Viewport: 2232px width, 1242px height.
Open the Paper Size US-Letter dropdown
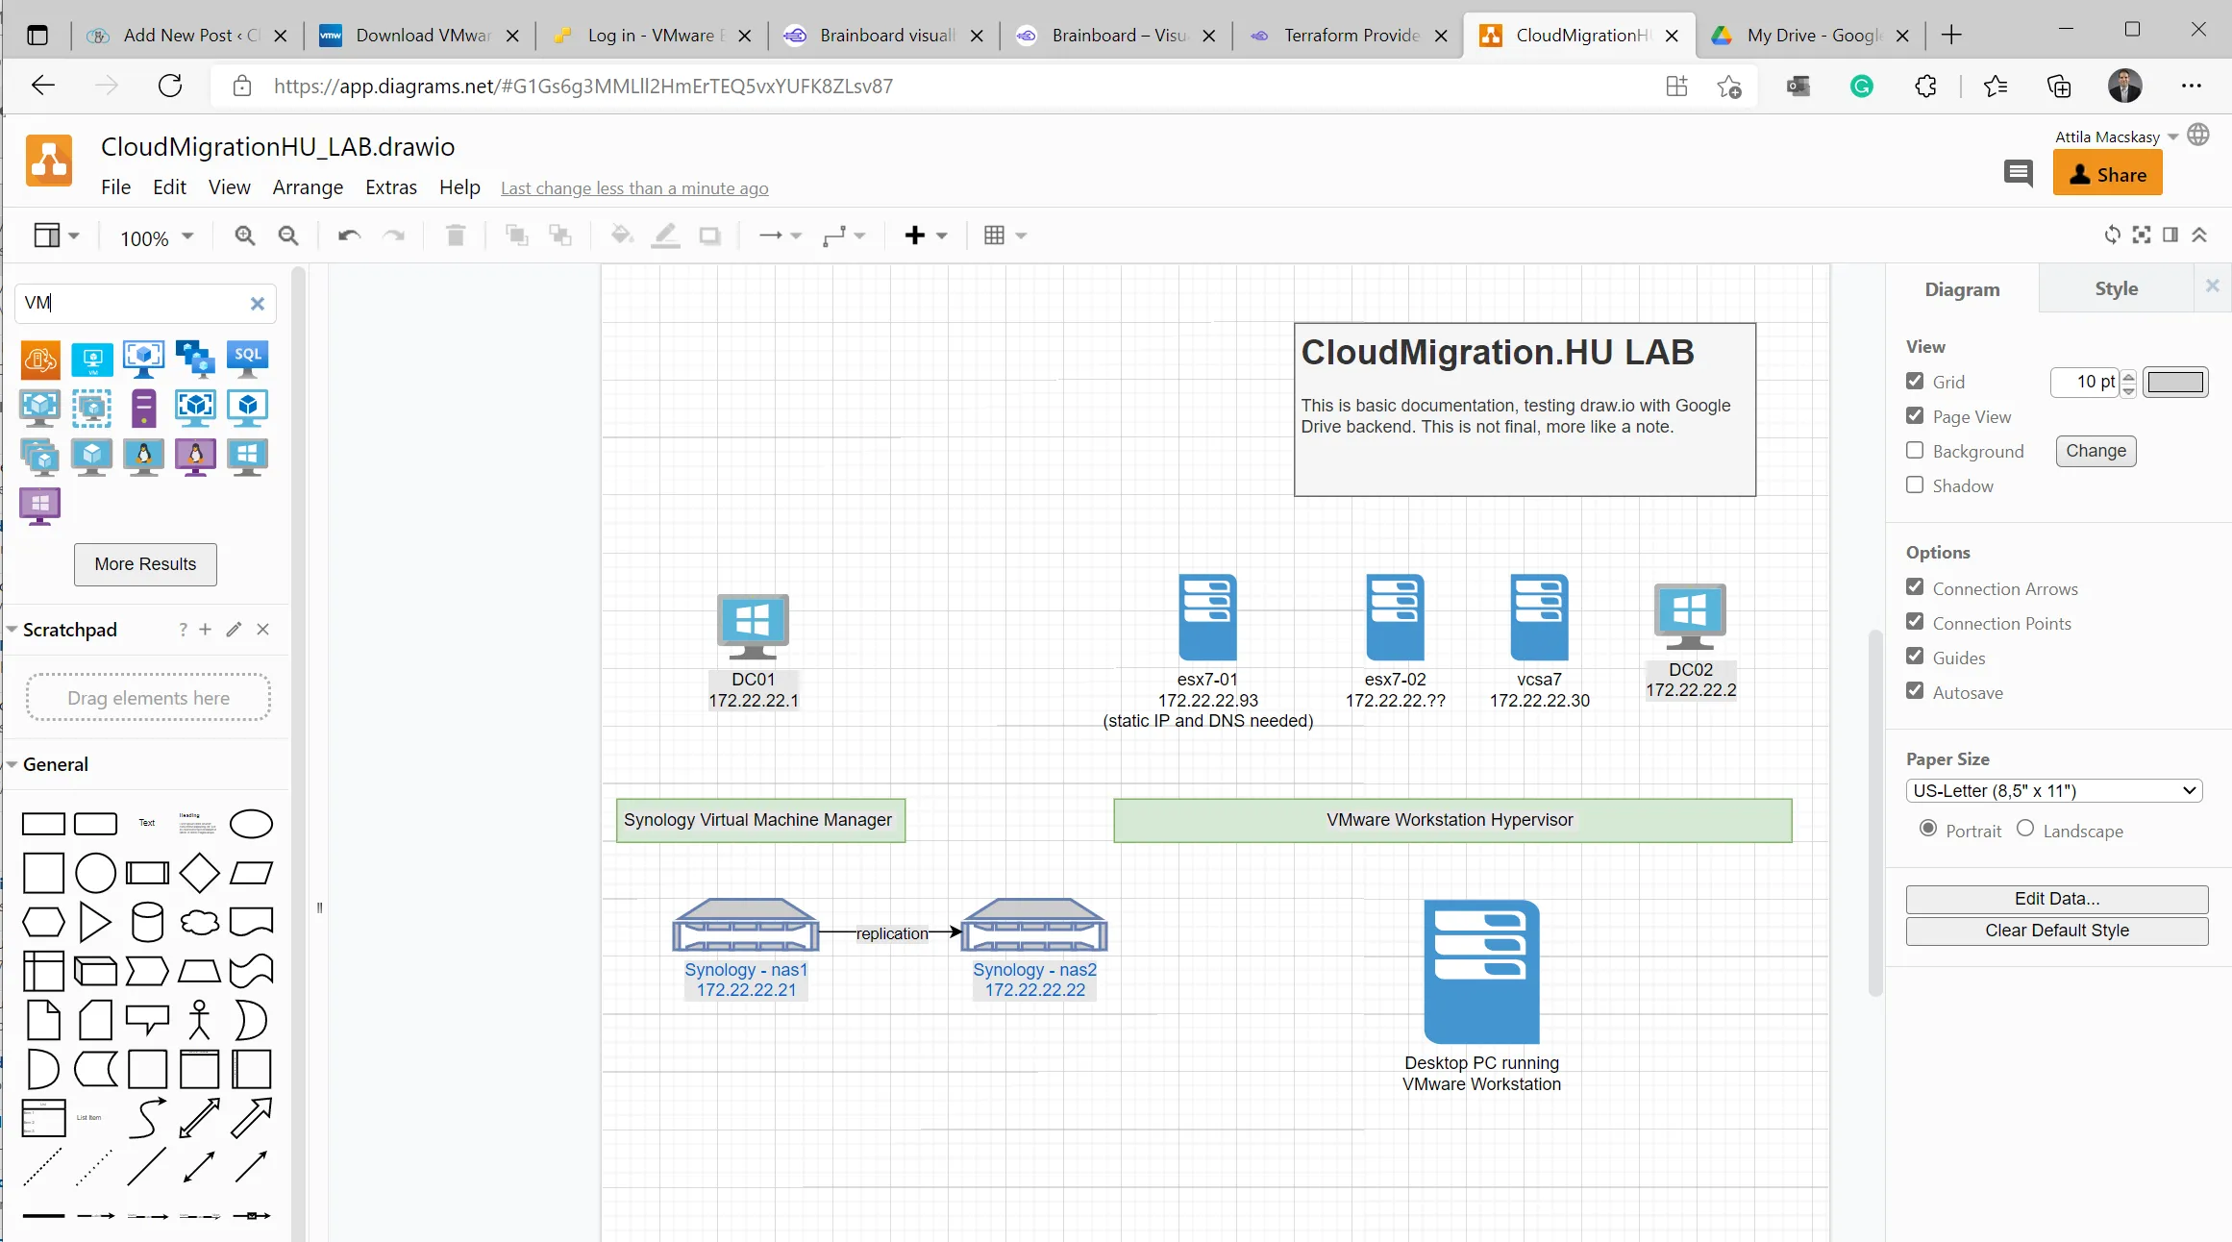[x=2054, y=791]
